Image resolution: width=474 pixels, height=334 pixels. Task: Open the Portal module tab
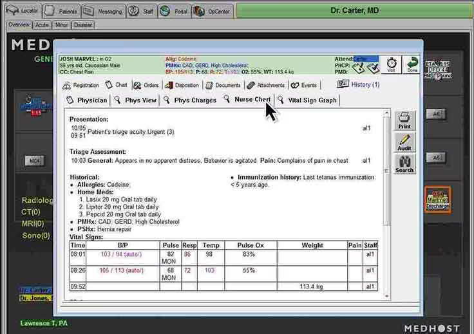175,12
